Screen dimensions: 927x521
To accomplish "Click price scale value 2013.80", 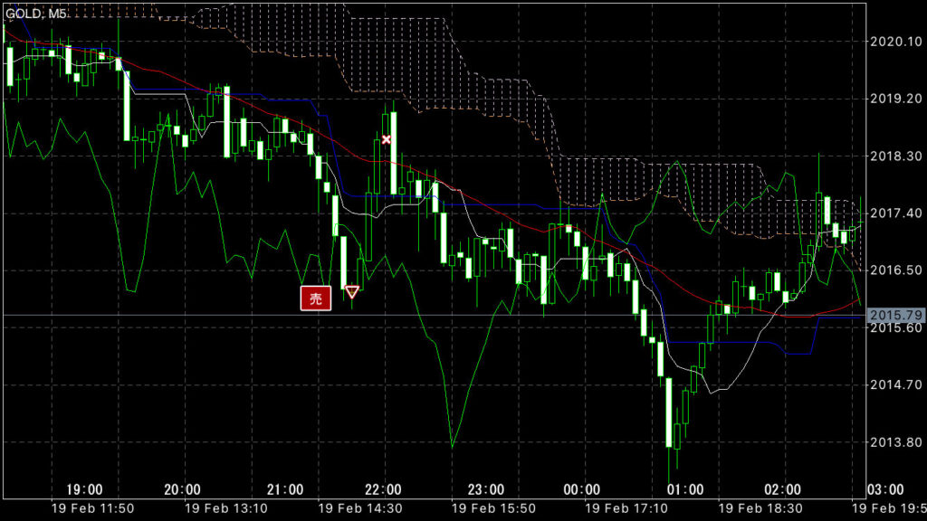I will (x=895, y=441).
